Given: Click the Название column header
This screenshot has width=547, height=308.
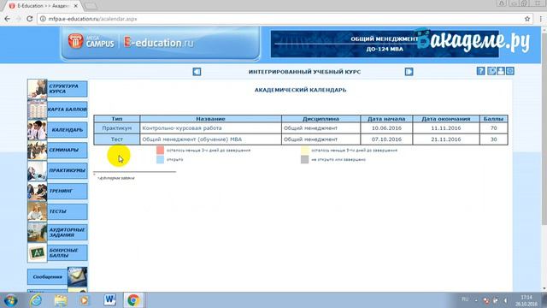Looking at the screenshot, I should (211, 119).
